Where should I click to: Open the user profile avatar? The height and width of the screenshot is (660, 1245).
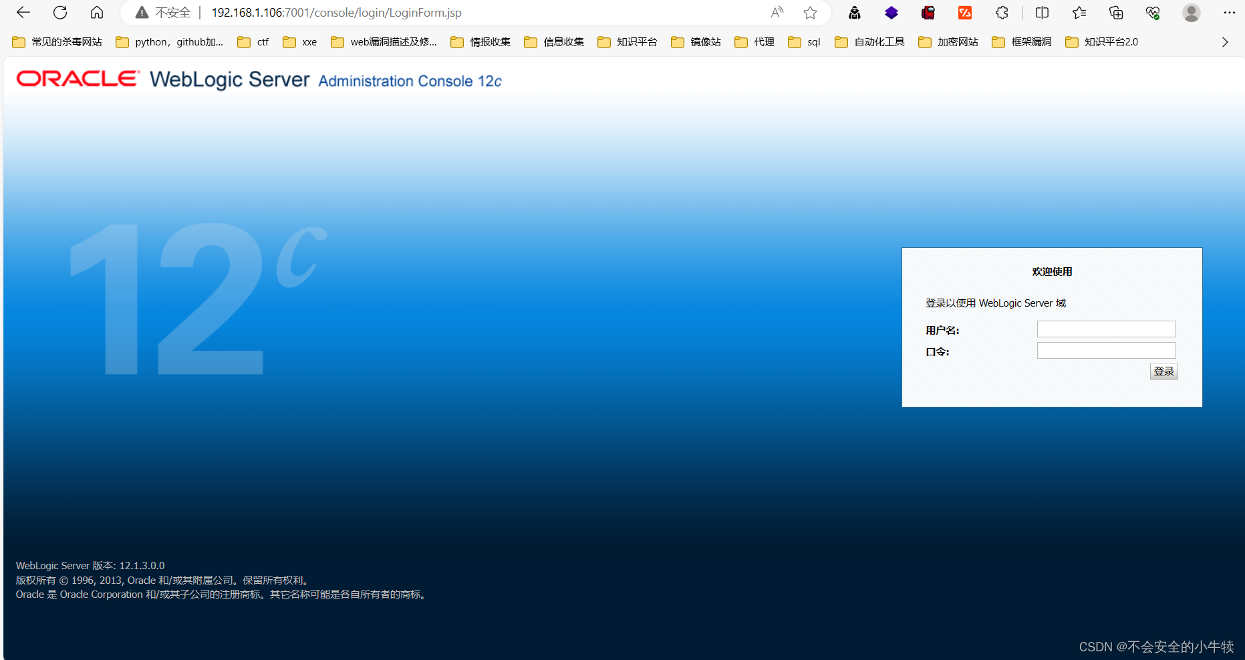coord(1191,13)
